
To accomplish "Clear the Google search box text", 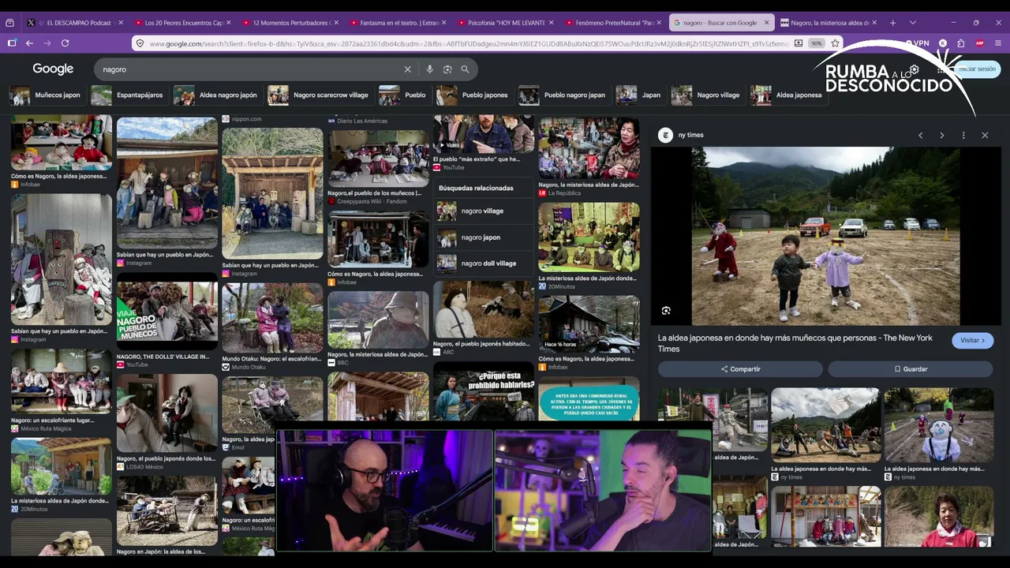I will coord(408,69).
